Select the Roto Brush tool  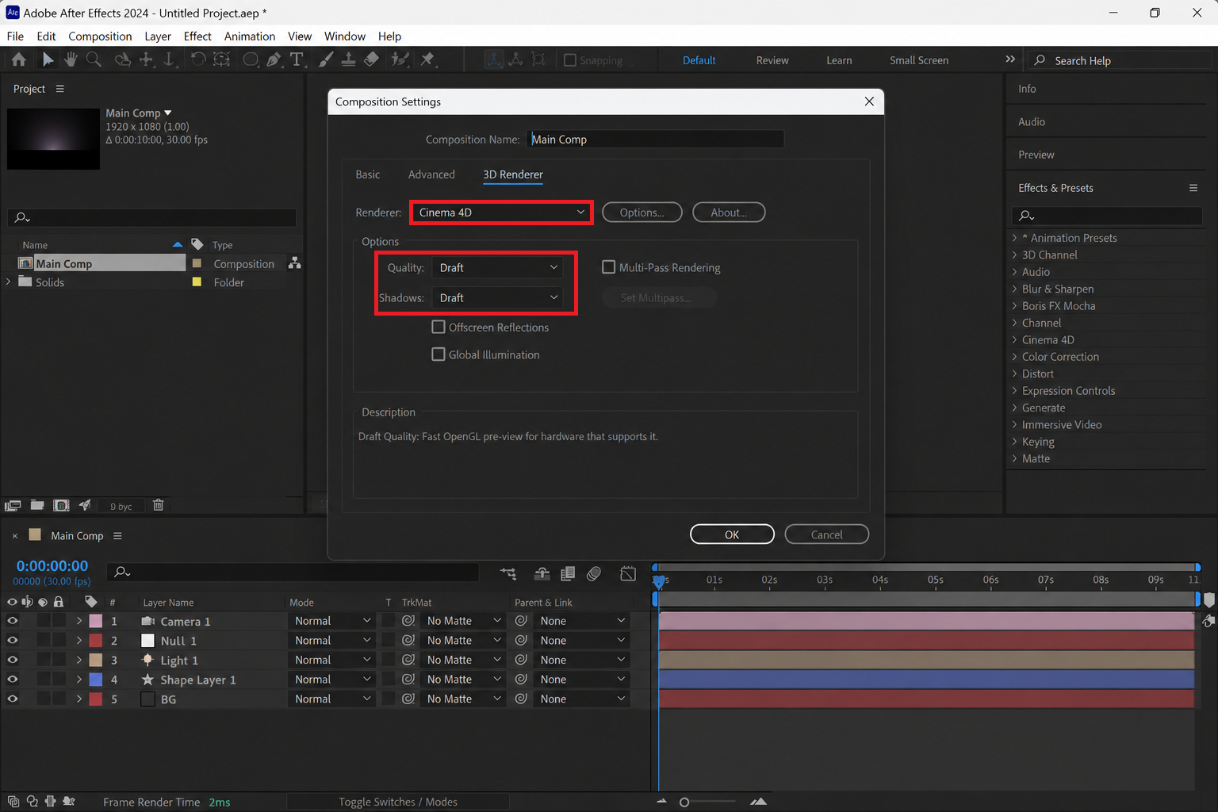(400, 59)
